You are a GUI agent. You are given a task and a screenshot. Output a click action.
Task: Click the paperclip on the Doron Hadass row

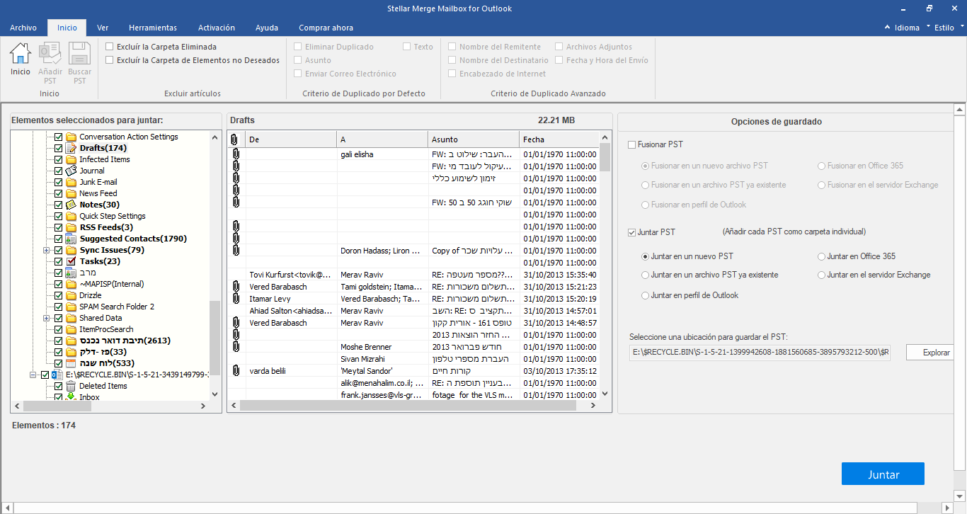[236, 251]
